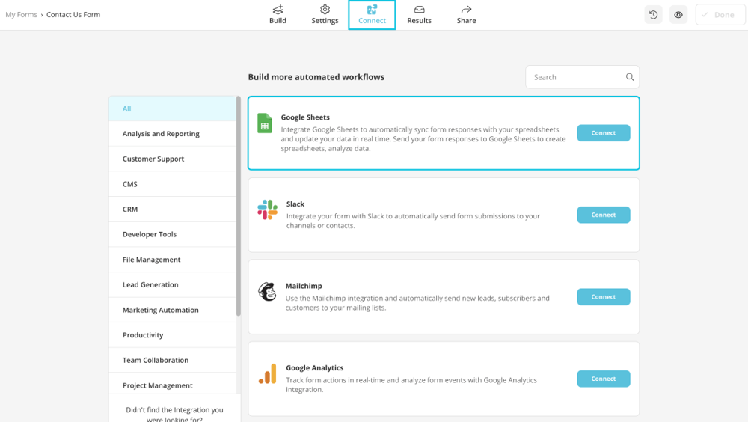Image resolution: width=748 pixels, height=422 pixels.
Task: Filter by Analysis and Reporting category
Action: tap(161, 134)
